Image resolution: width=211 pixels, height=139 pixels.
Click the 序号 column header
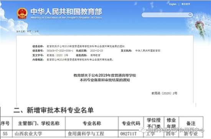[5, 123]
